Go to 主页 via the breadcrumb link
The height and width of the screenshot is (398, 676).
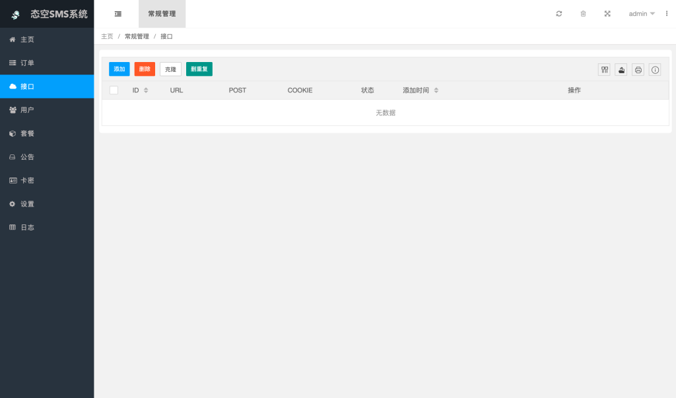(107, 36)
